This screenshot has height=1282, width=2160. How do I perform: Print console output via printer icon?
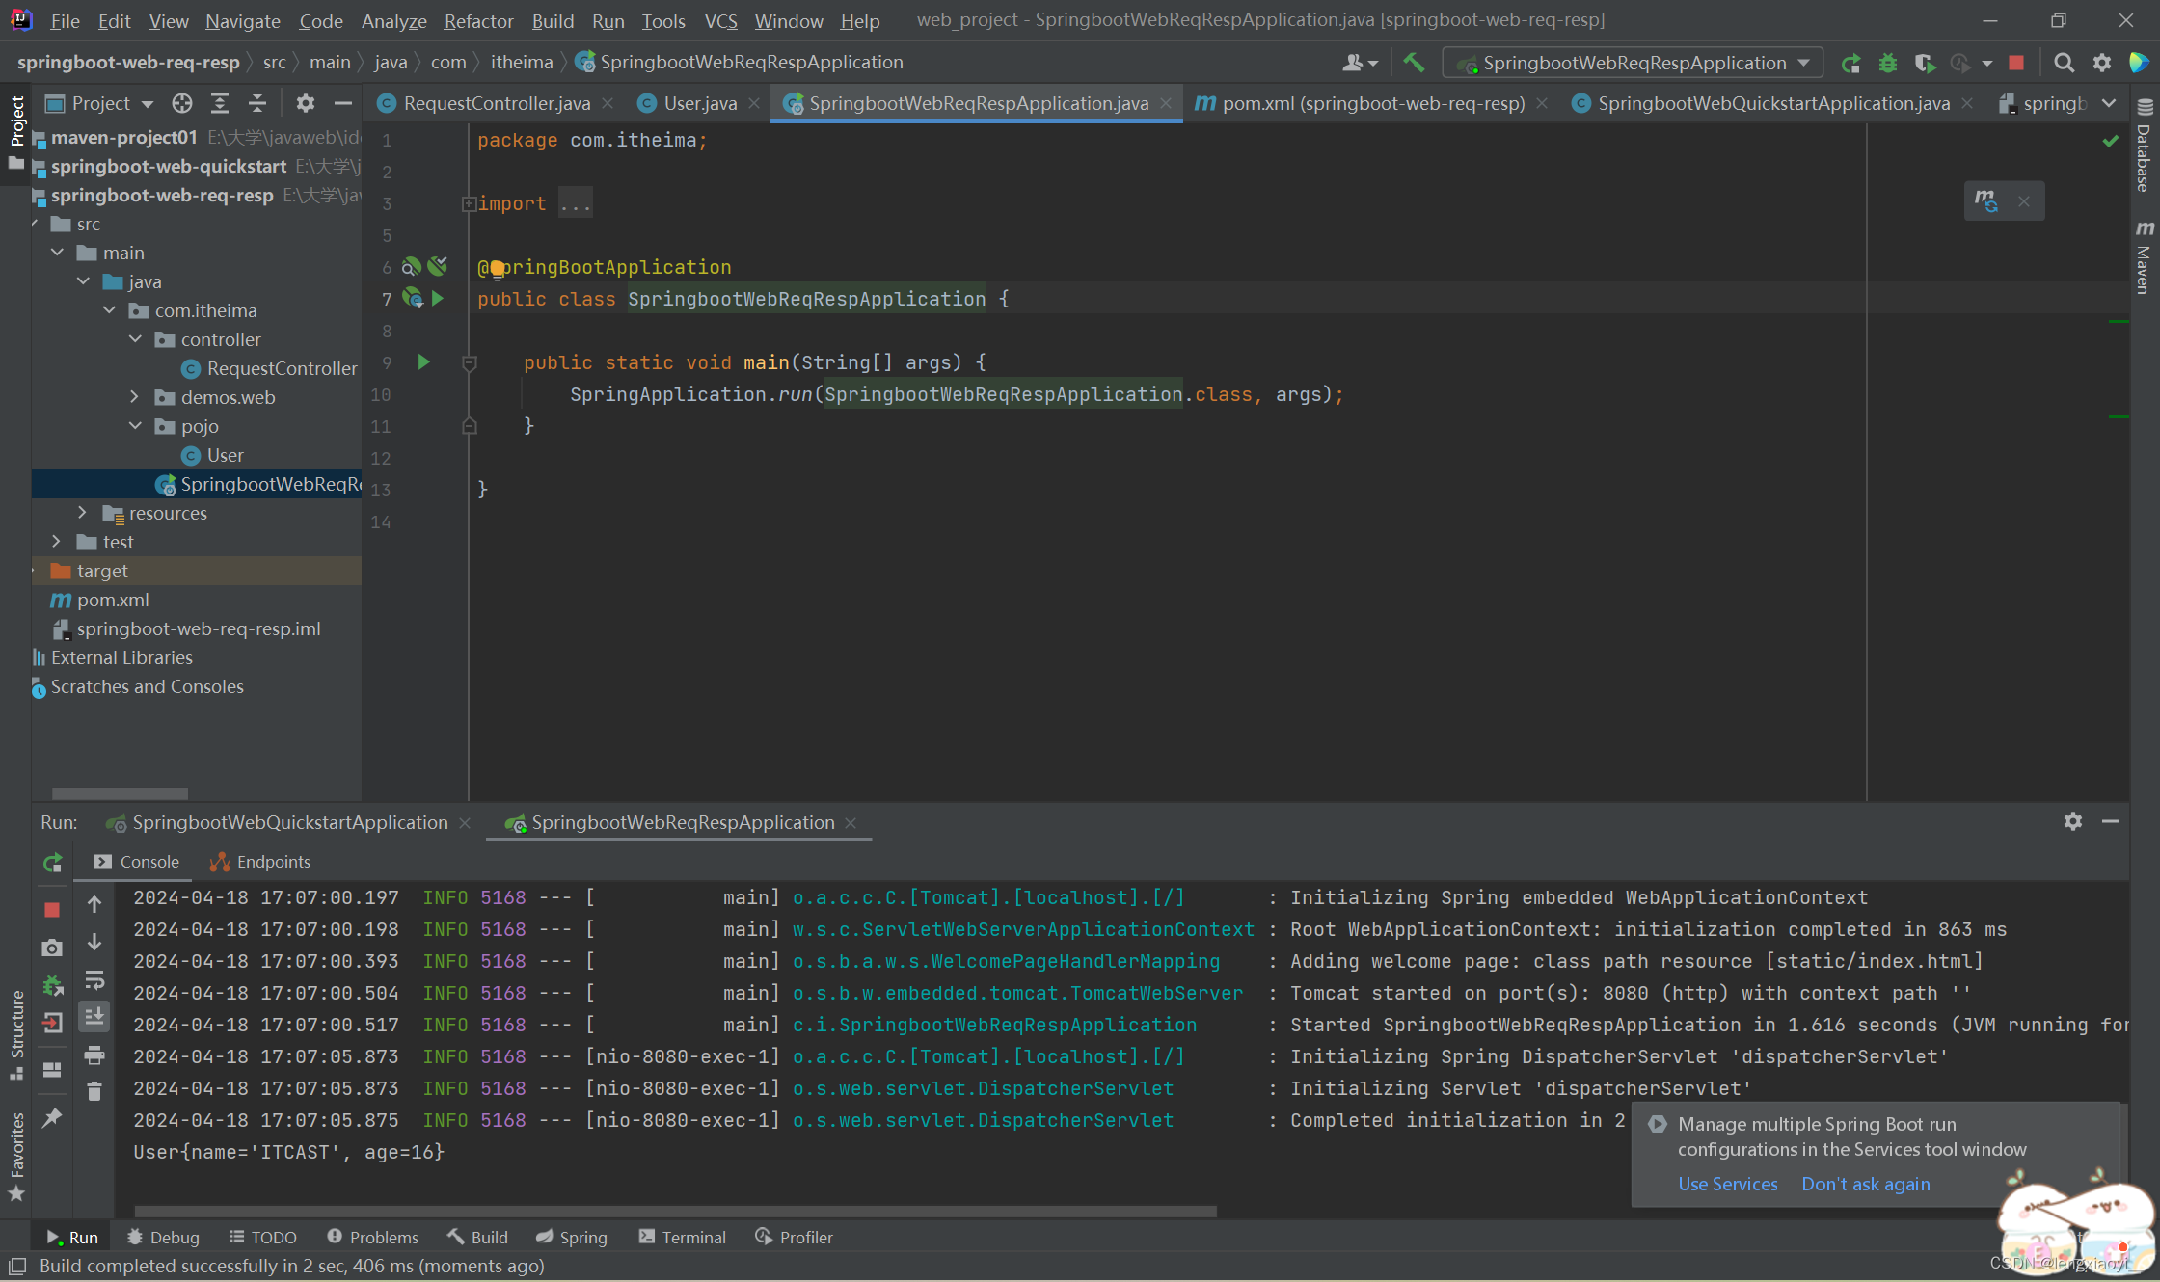94,1055
